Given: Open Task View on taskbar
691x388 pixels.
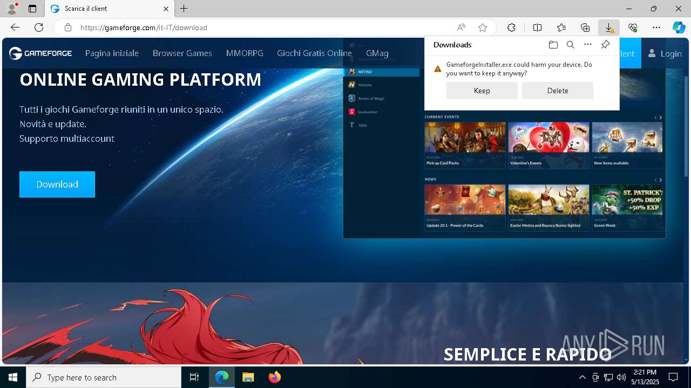Looking at the screenshot, I should click(x=194, y=377).
